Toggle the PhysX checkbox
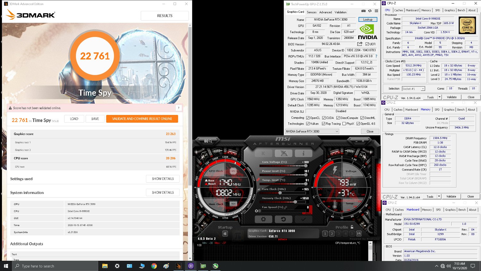Viewport: 481px width, 271px height. (x=344, y=124)
